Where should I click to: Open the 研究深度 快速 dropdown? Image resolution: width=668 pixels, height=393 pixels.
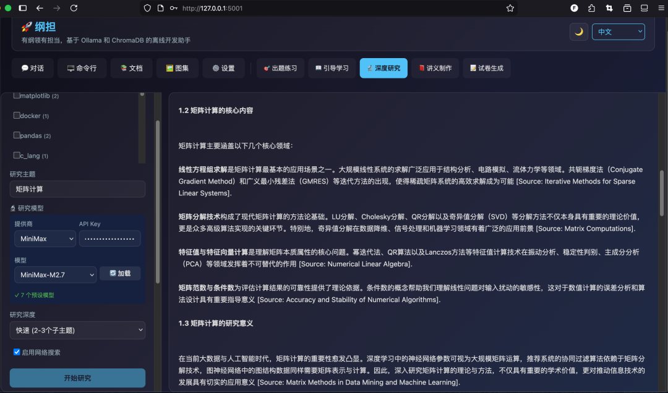point(77,330)
